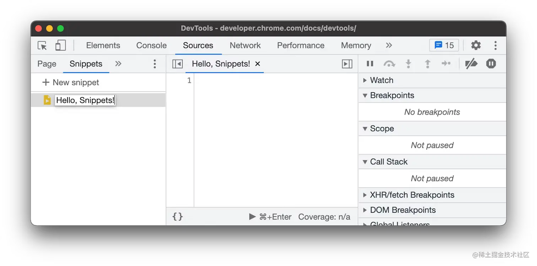This screenshot has height=266, width=537.
Task: Toggle the device toolbar icon
Action: point(60,45)
